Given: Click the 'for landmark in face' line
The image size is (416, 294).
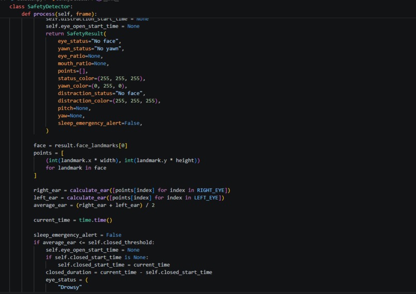Looking at the screenshot, I should [76, 168].
